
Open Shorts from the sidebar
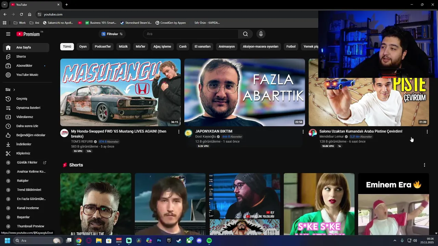tap(26, 56)
